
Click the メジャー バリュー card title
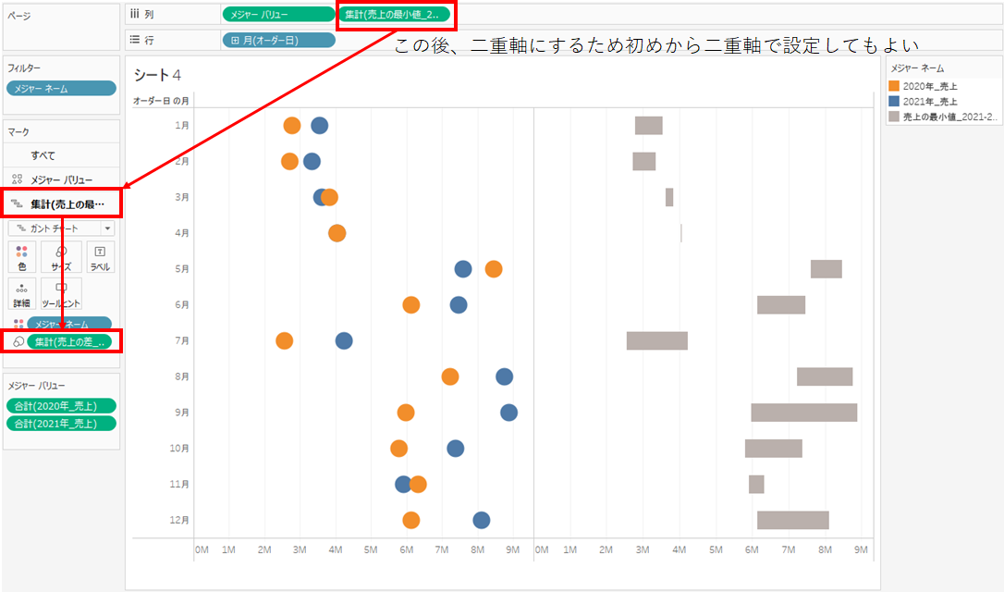pos(36,386)
